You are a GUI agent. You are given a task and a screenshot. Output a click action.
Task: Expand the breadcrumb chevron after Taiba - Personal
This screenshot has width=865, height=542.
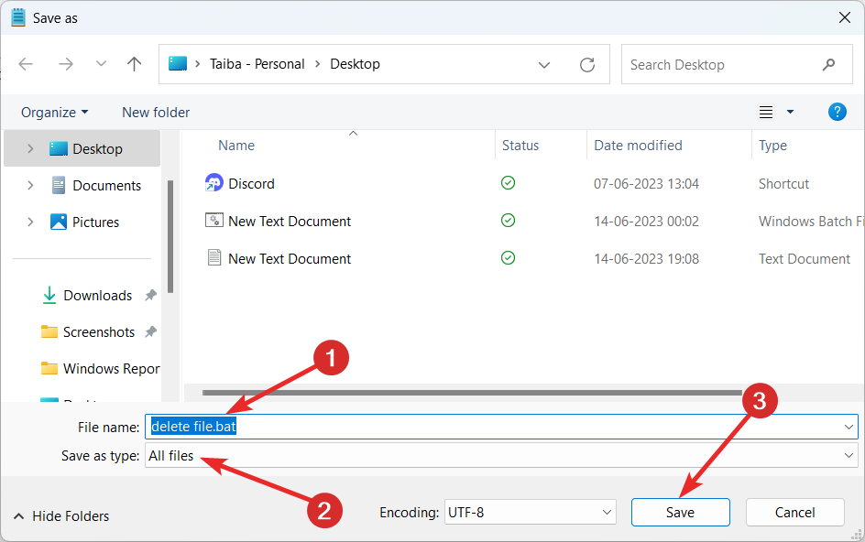coord(317,64)
